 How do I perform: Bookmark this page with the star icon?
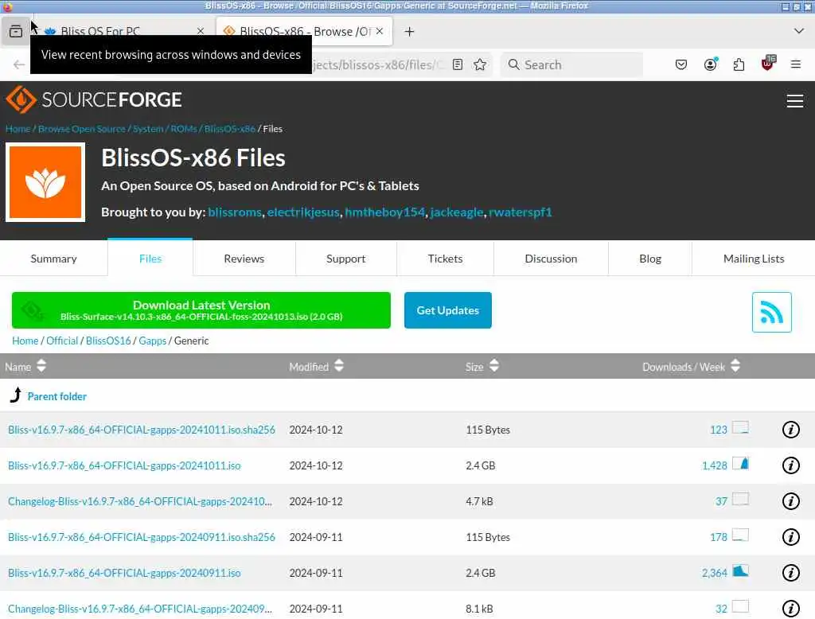point(480,64)
